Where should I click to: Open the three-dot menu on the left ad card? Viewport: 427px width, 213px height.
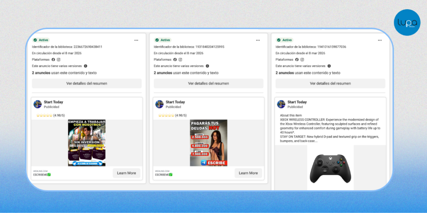136,40
